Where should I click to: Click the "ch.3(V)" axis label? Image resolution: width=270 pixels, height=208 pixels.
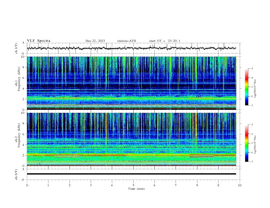coord(16,174)
